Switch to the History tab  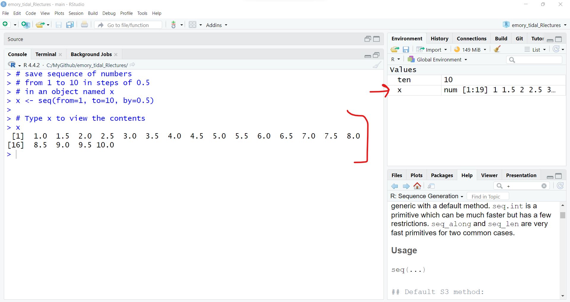tap(439, 39)
